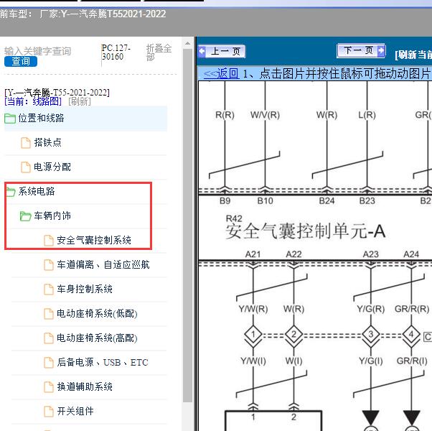This screenshot has height=431, width=432.
Task: Click wire label W/V(R)
Action: point(265,115)
